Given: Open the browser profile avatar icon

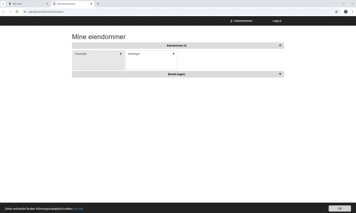Looking at the screenshot, I should point(345,12).
